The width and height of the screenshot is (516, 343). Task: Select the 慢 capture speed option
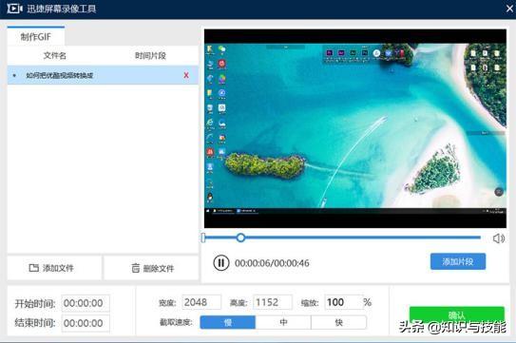228,322
